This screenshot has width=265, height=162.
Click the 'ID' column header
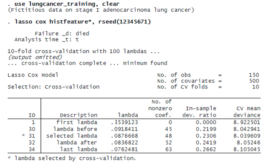point(32,115)
